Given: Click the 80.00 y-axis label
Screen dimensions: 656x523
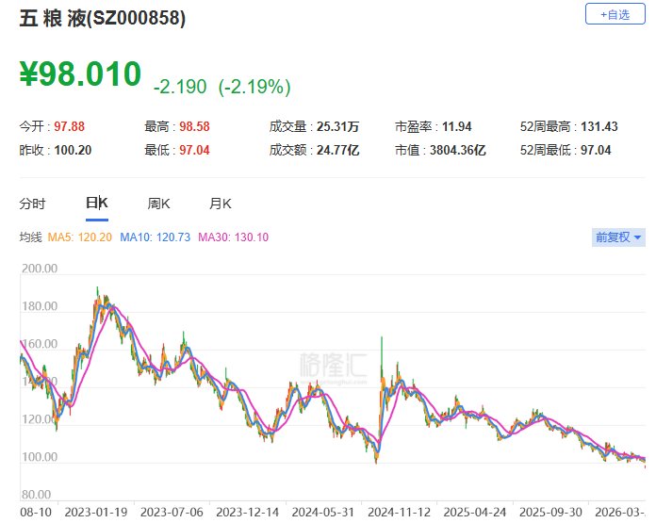Looking at the screenshot, I should (x=36, y=495).
